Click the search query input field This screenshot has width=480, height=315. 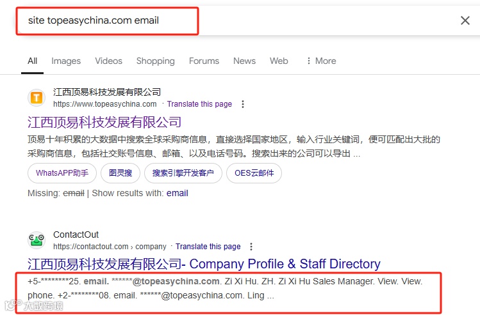[108, 20]
